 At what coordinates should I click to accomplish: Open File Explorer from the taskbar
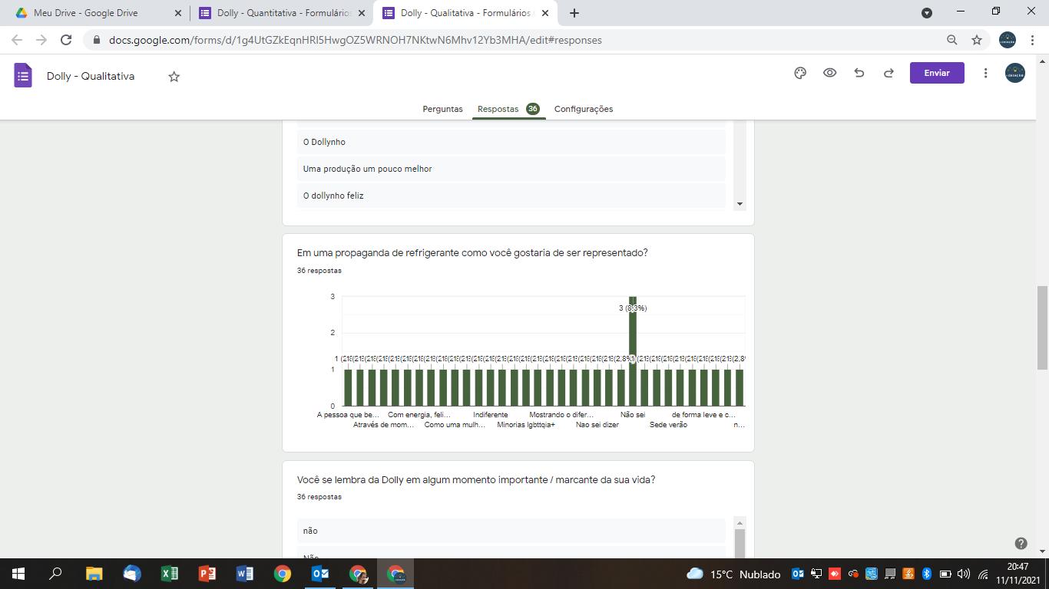click(x=94, y=574)
